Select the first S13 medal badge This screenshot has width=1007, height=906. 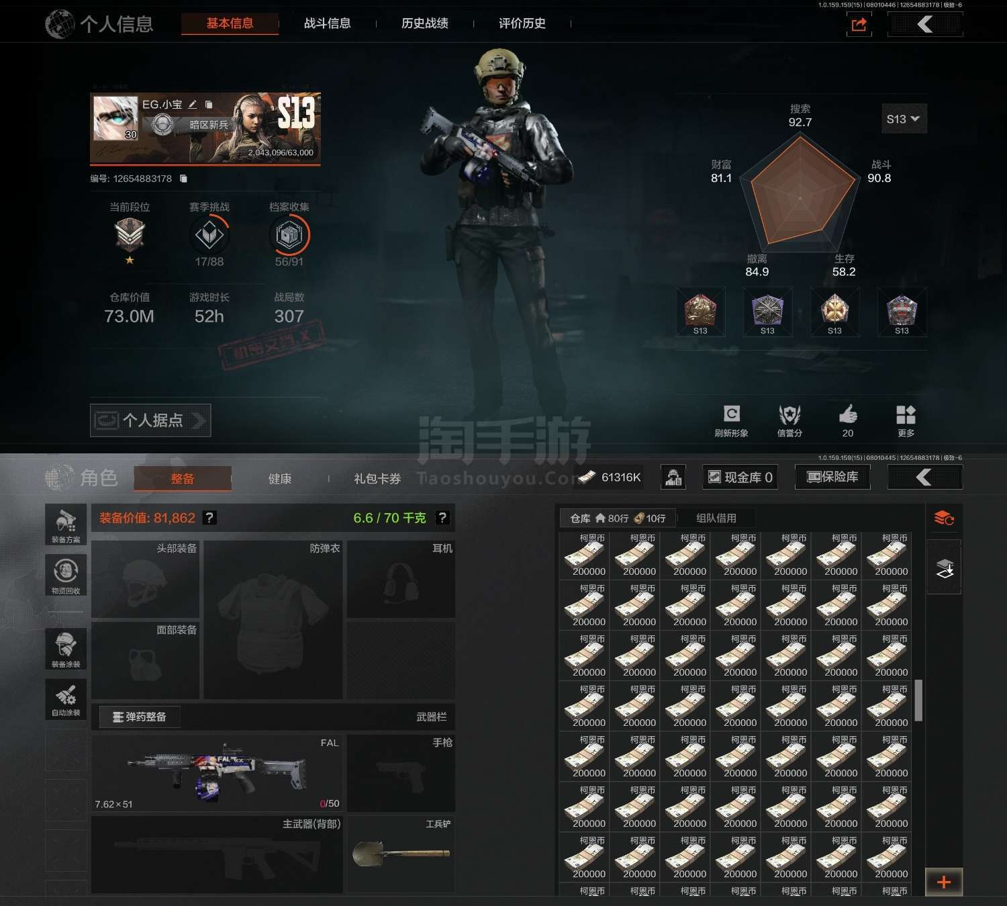click(700, 312)
